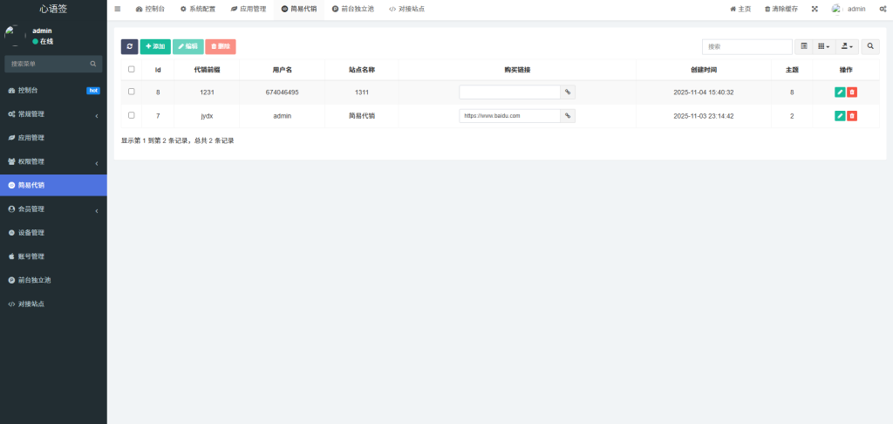Open 控制台 in the sidebar

pyautogui.click(x=53, y=90)
